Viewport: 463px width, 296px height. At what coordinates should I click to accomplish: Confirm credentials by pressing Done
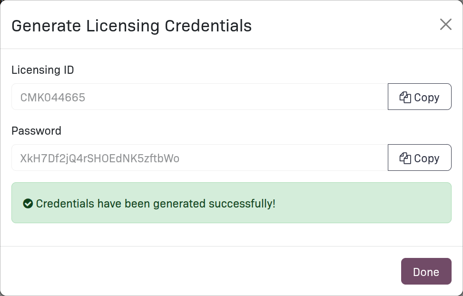[x=425, y=271]
